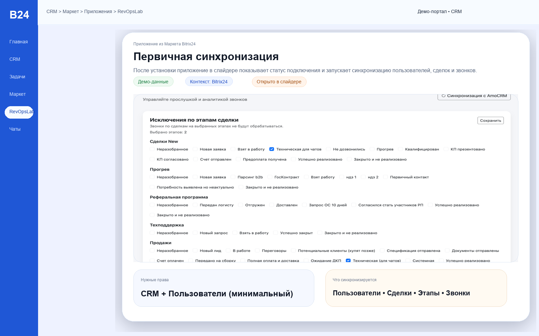The width and height of the screenshot is (539, 336).
Task: Check the Взят работу stage
Action: coord(306,177)
